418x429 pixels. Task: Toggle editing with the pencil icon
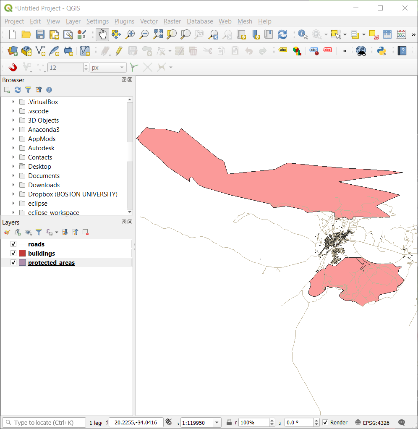(x=119, y=51)
